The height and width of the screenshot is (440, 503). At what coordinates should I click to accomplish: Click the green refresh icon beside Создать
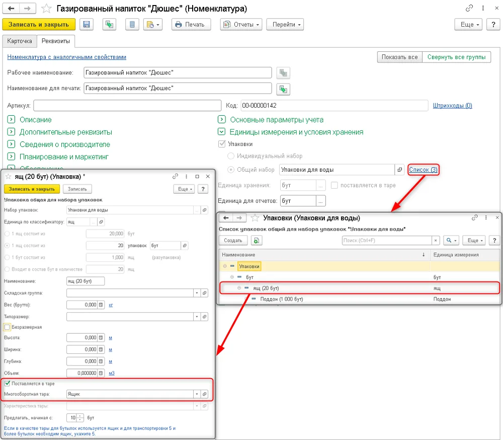[257, 240]
